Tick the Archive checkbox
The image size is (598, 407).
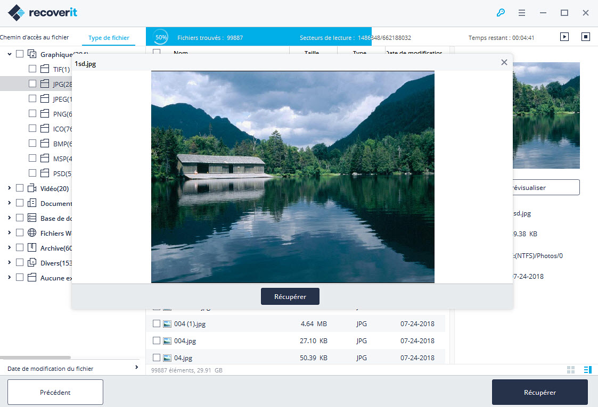[x=20, y=247]
